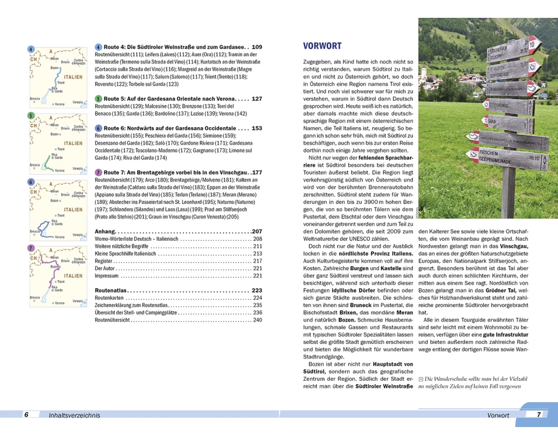Jump to the 'Anhang' section entry
The height and width of the screenshot is (446, 558).
click(x=105, y=231)
